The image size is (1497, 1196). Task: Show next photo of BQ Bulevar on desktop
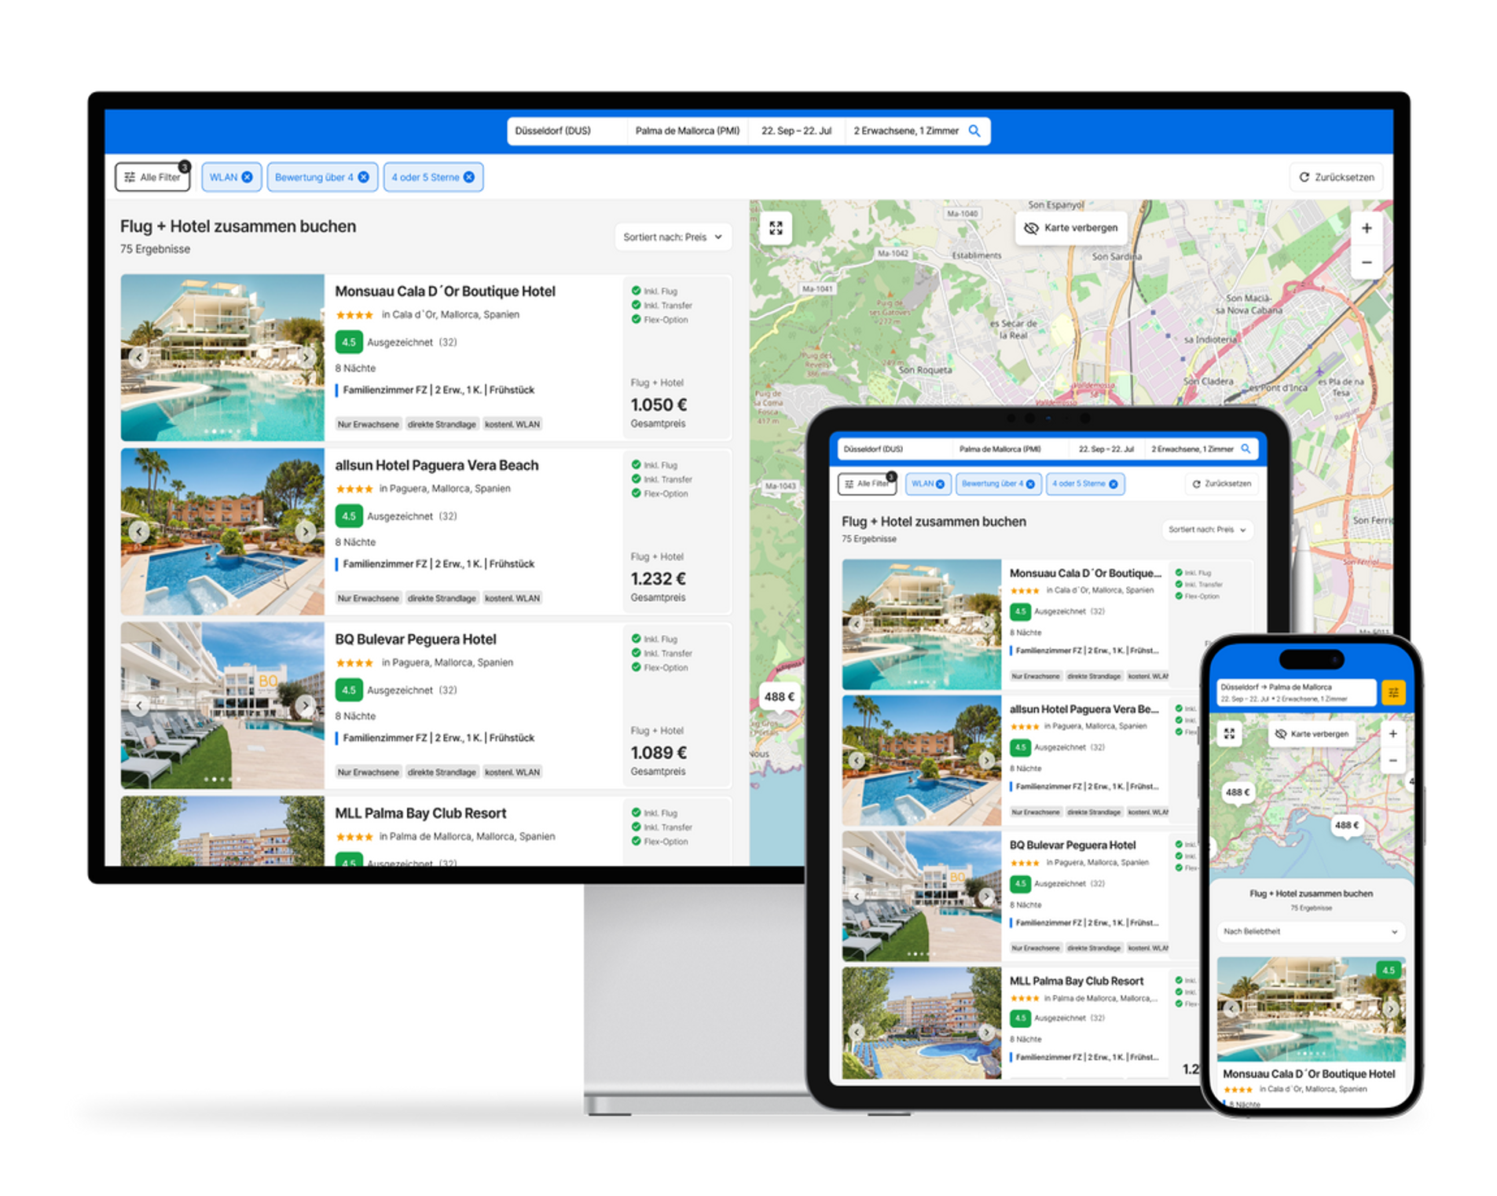click(x=306, y=705)
